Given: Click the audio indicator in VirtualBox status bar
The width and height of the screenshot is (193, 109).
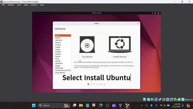Looking at the screenshot, I should point(152,99).
